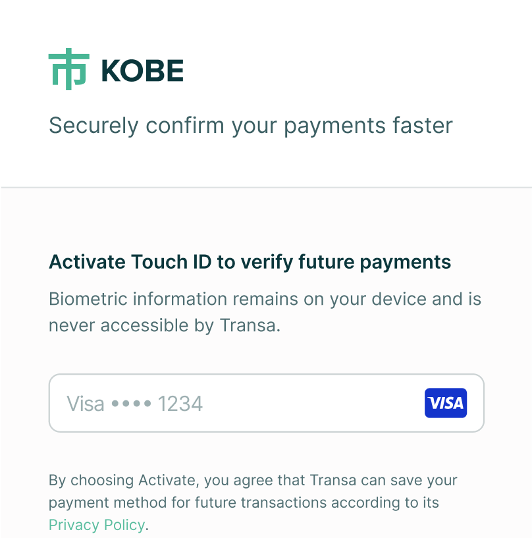
Task: Click the KOBE wordmark text
Action: tap(142, 70)
